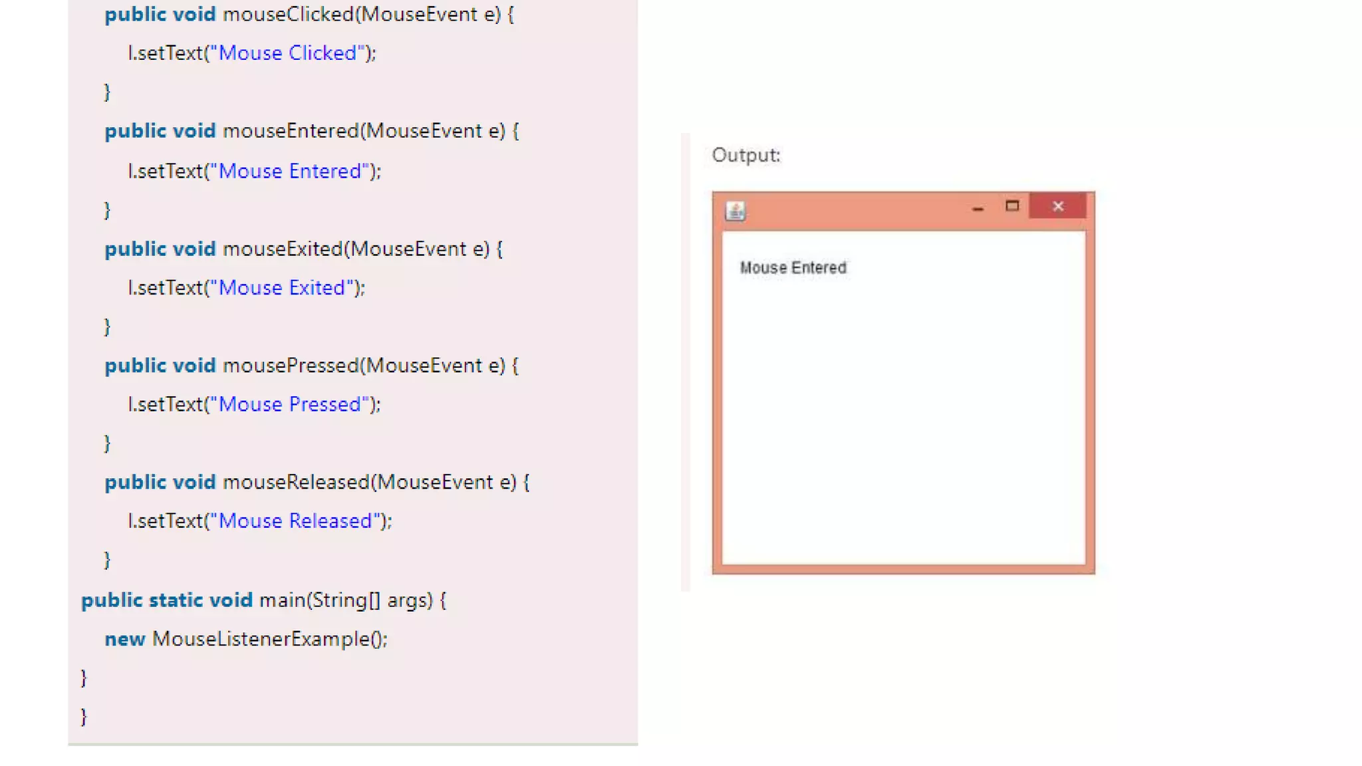The width and height of the screenshot is (1362, 766).
Task: Click the mouseReleased method declaration line
Action: (x=317, y=481)
